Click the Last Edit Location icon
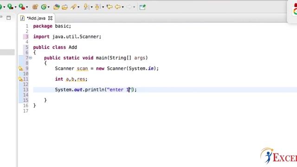The width and height of the screenshot is (297, 167). point(110,7)
